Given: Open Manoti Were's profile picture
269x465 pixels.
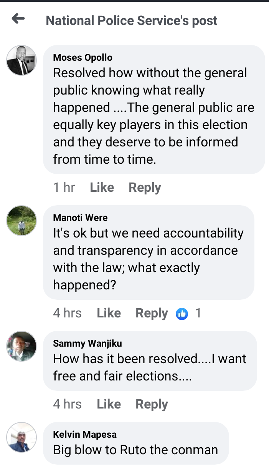Looking at the screenshot, I should coord(22,221).
